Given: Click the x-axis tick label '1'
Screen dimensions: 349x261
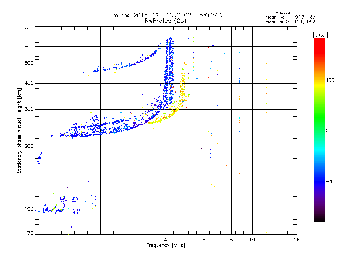Looking at the screenshot, I should point(35,240).
